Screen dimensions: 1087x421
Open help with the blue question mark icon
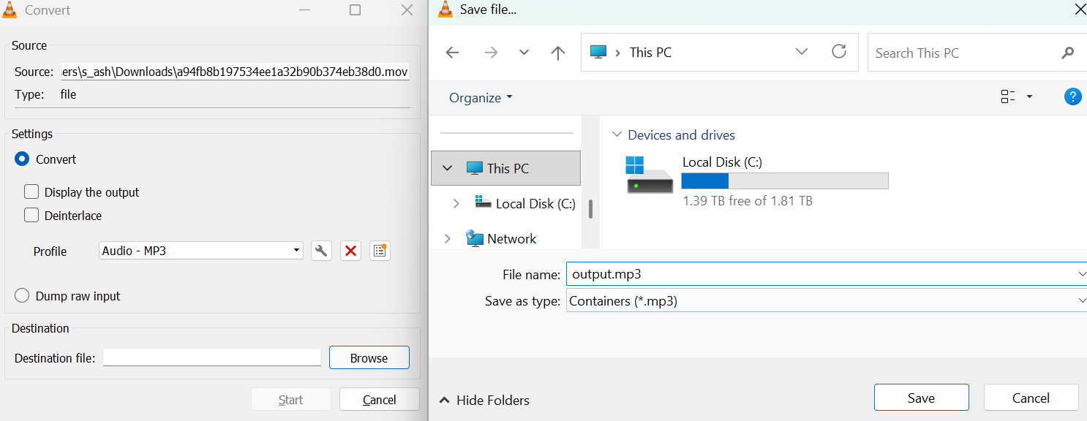click(x=1072, y=96)
